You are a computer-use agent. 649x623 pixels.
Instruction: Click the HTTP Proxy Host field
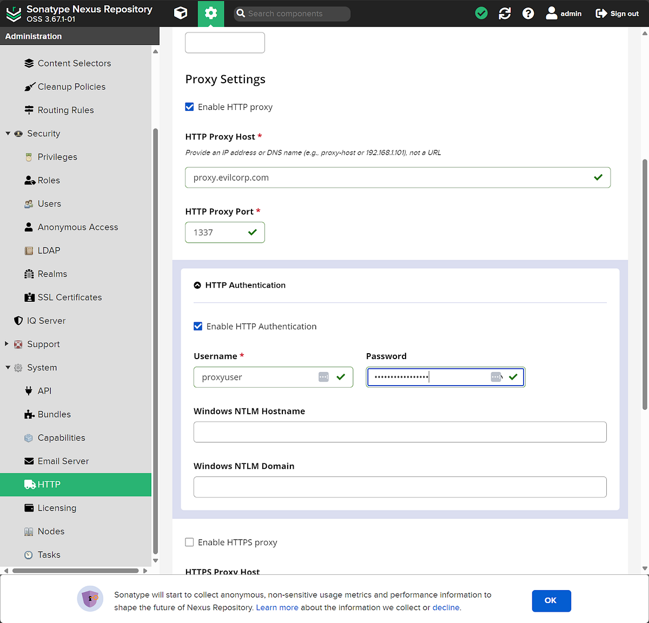398,177
